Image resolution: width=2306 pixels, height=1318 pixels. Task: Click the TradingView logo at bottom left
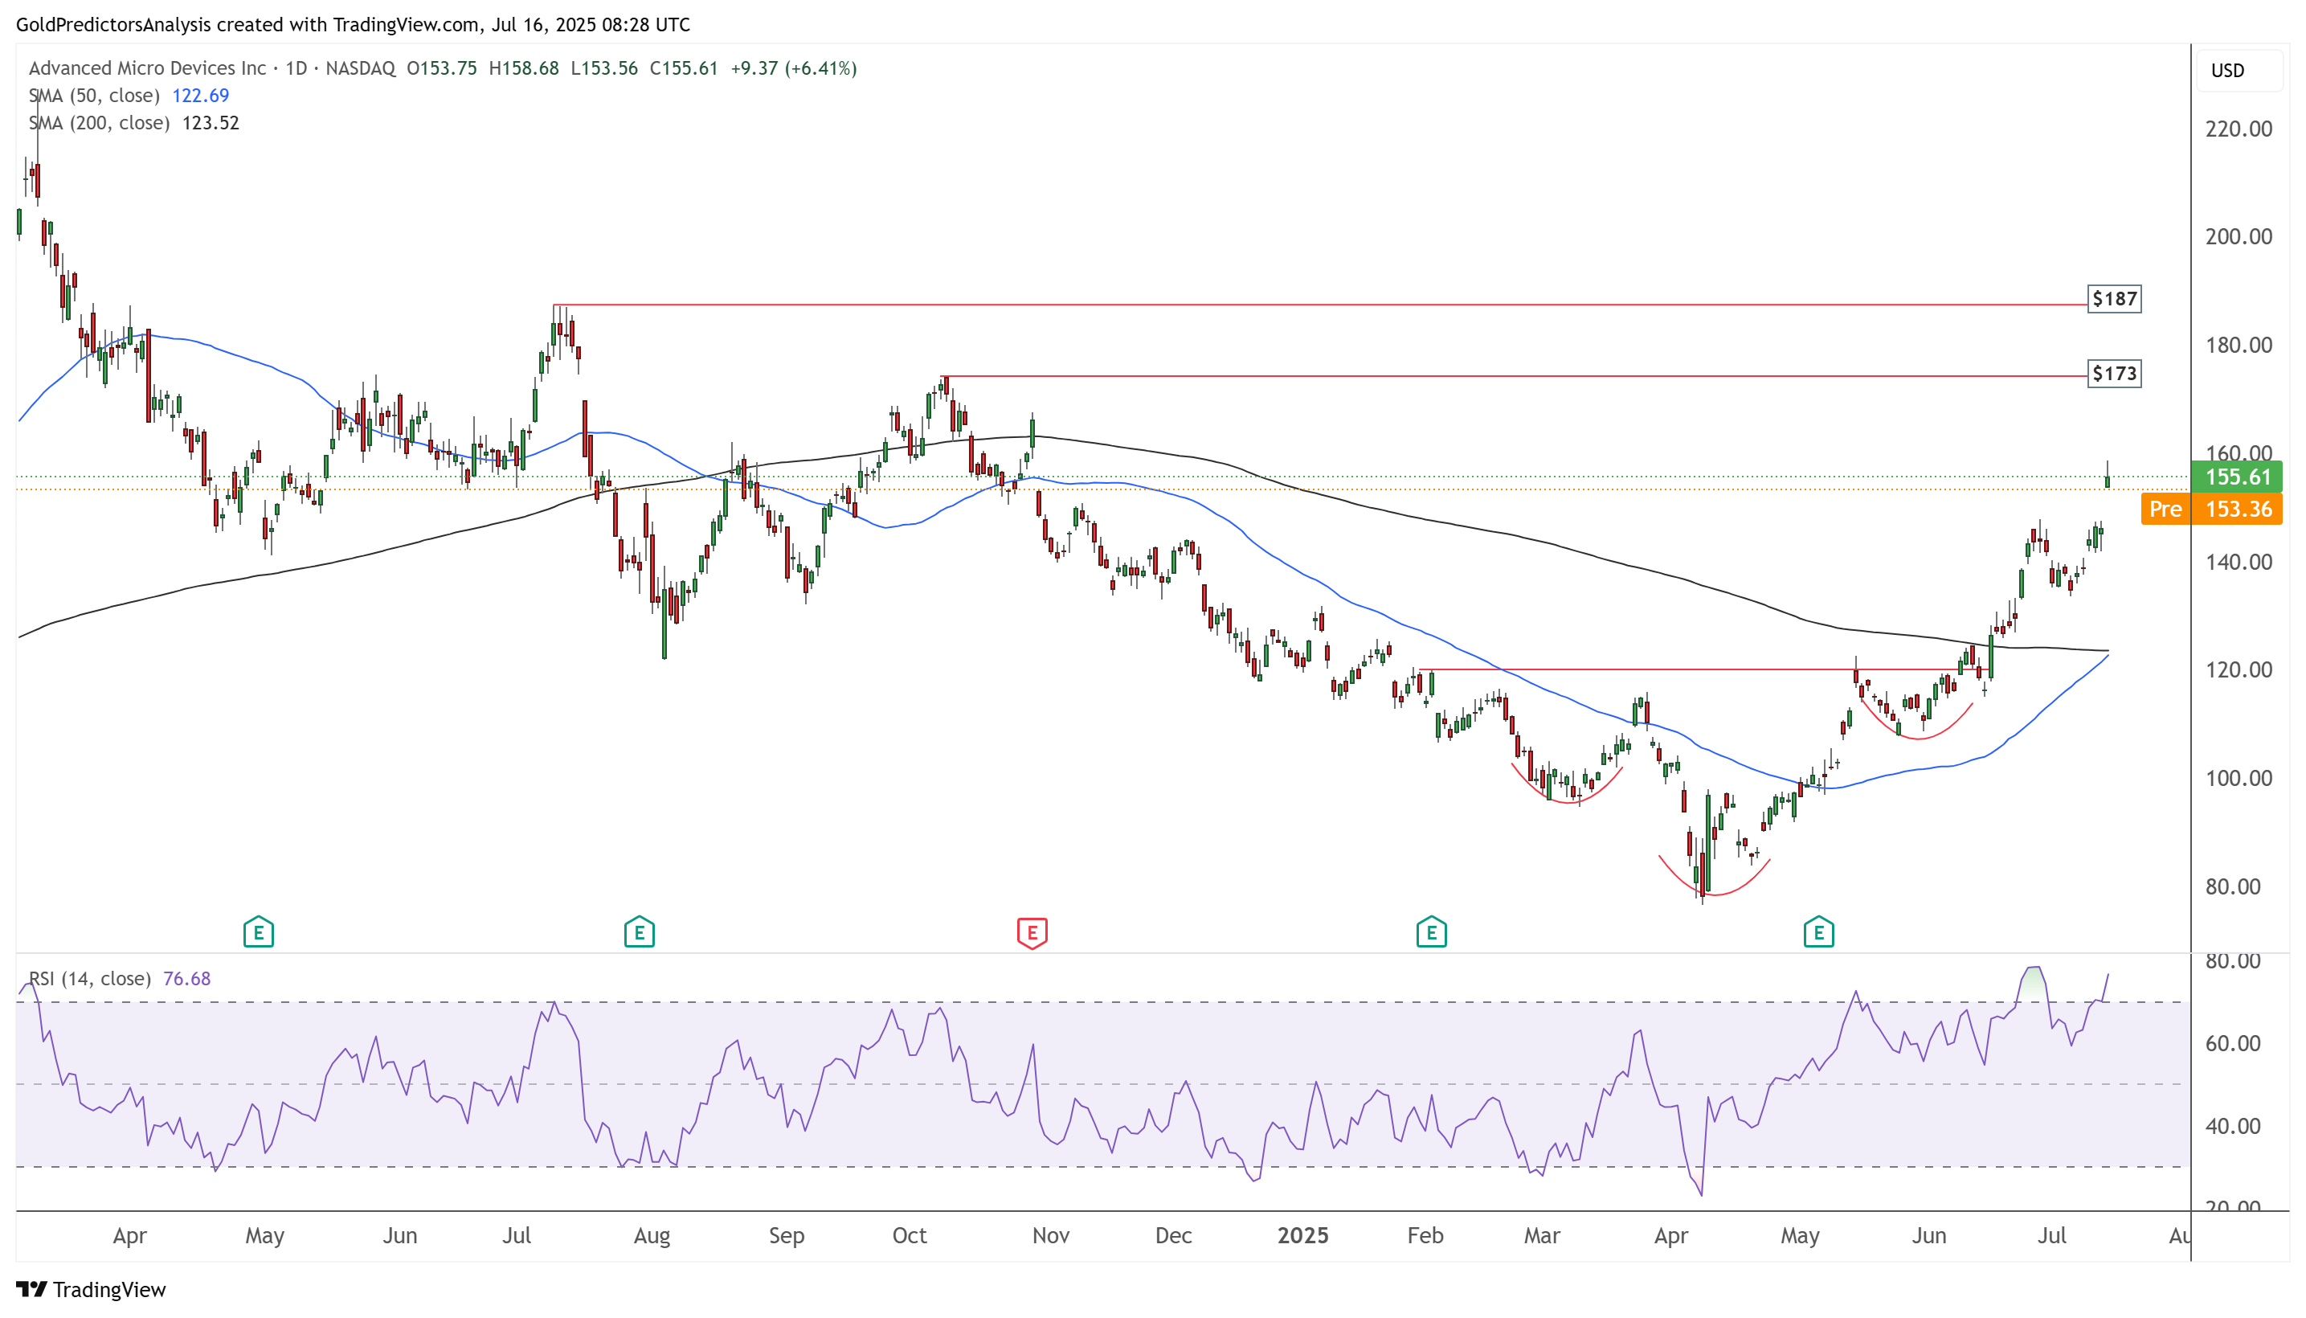pyautogui.click(x=92, y=1289)
